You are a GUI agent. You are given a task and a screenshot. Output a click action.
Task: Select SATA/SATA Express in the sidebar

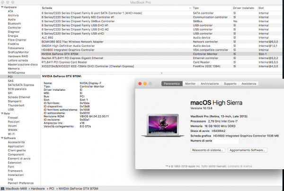pos(21,85)
